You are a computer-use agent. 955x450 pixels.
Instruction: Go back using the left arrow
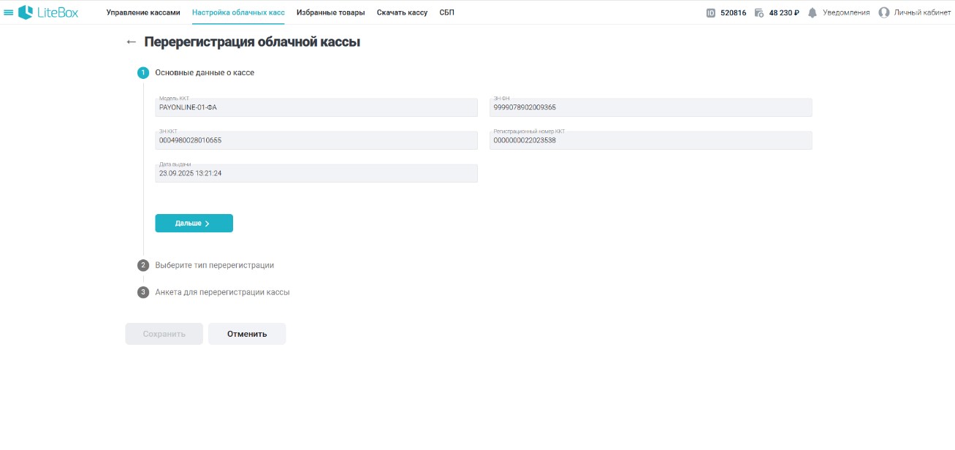[x=132, y=42]
